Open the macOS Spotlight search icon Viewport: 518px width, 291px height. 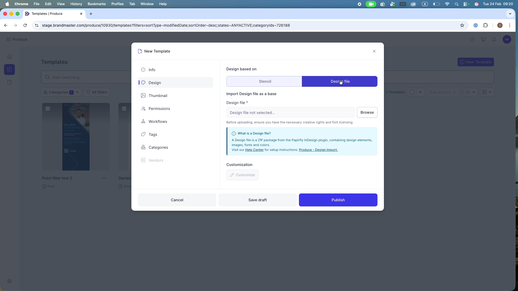point(456,4)
